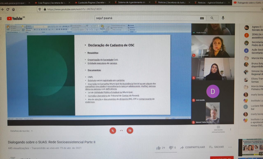Dislike the video with thumbs-down icon
The width and height of the screenshot is (263, 159).
[171, 148]
